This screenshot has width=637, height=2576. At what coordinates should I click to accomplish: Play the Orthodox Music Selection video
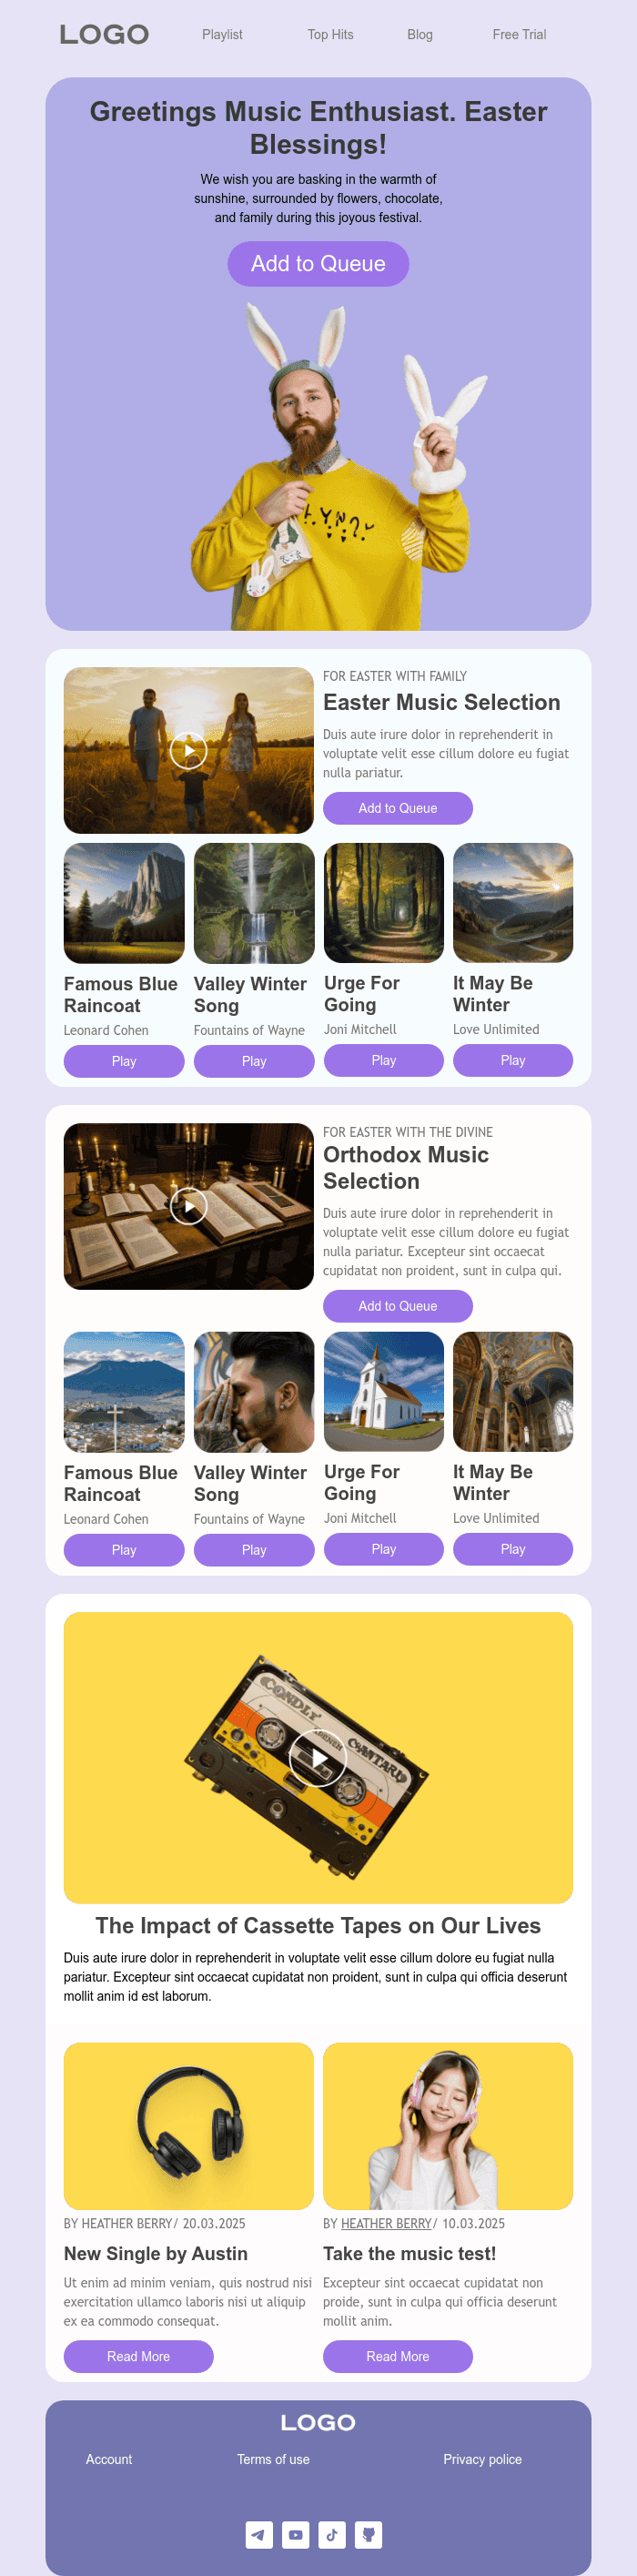pyautogui.click(x=188, y=1206)
